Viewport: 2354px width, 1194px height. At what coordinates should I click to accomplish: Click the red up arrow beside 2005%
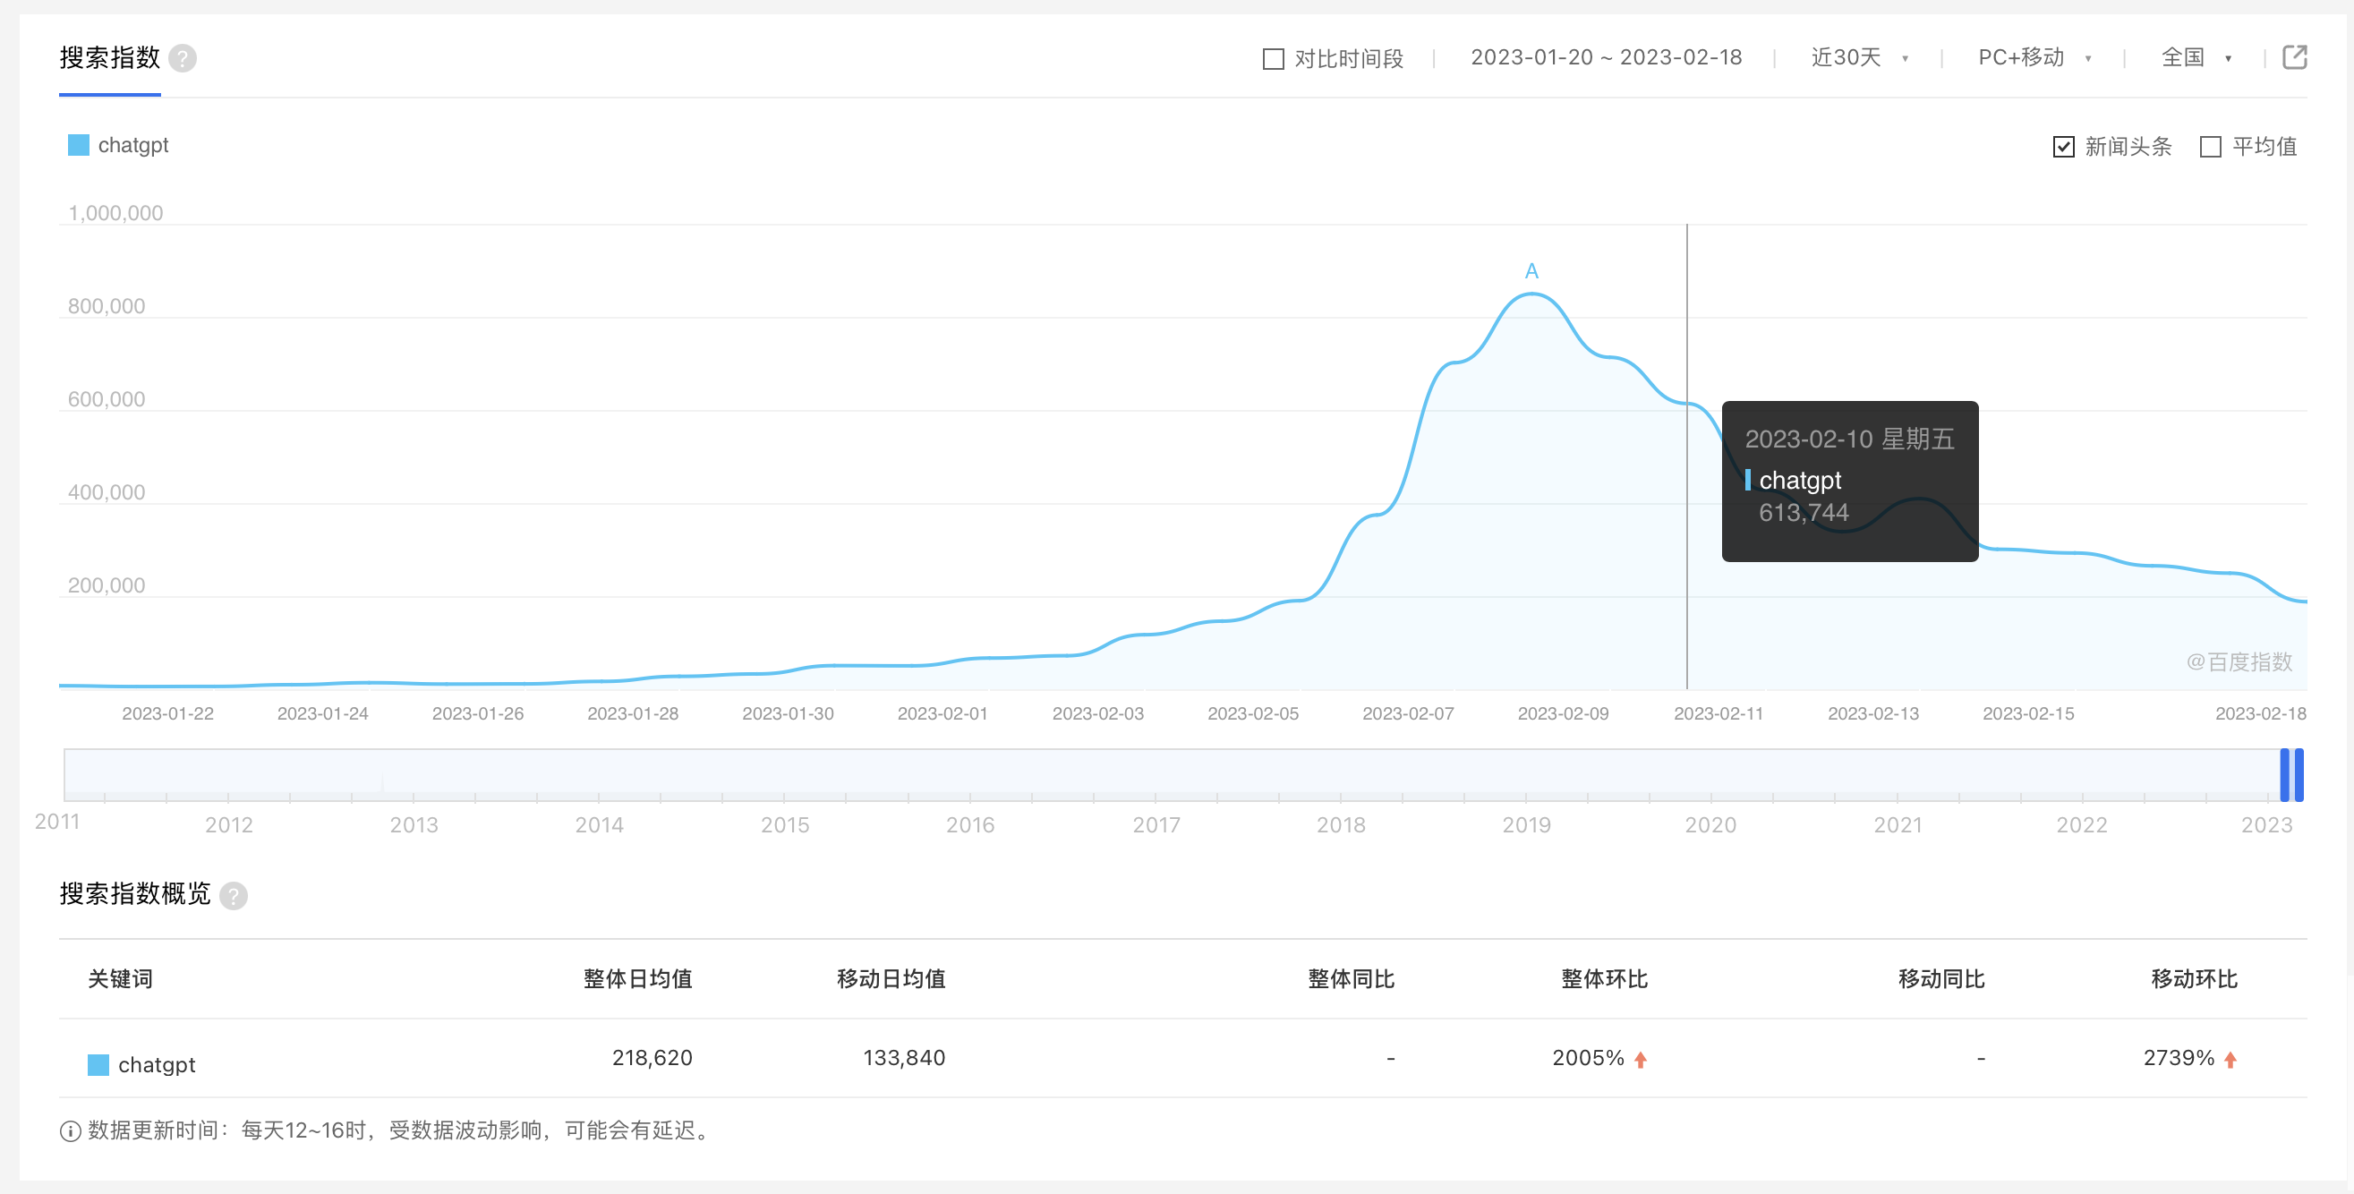(x=1641, y=1059)
